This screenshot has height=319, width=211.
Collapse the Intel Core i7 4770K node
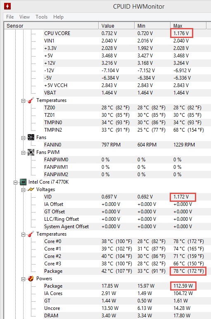click(15, 182)
